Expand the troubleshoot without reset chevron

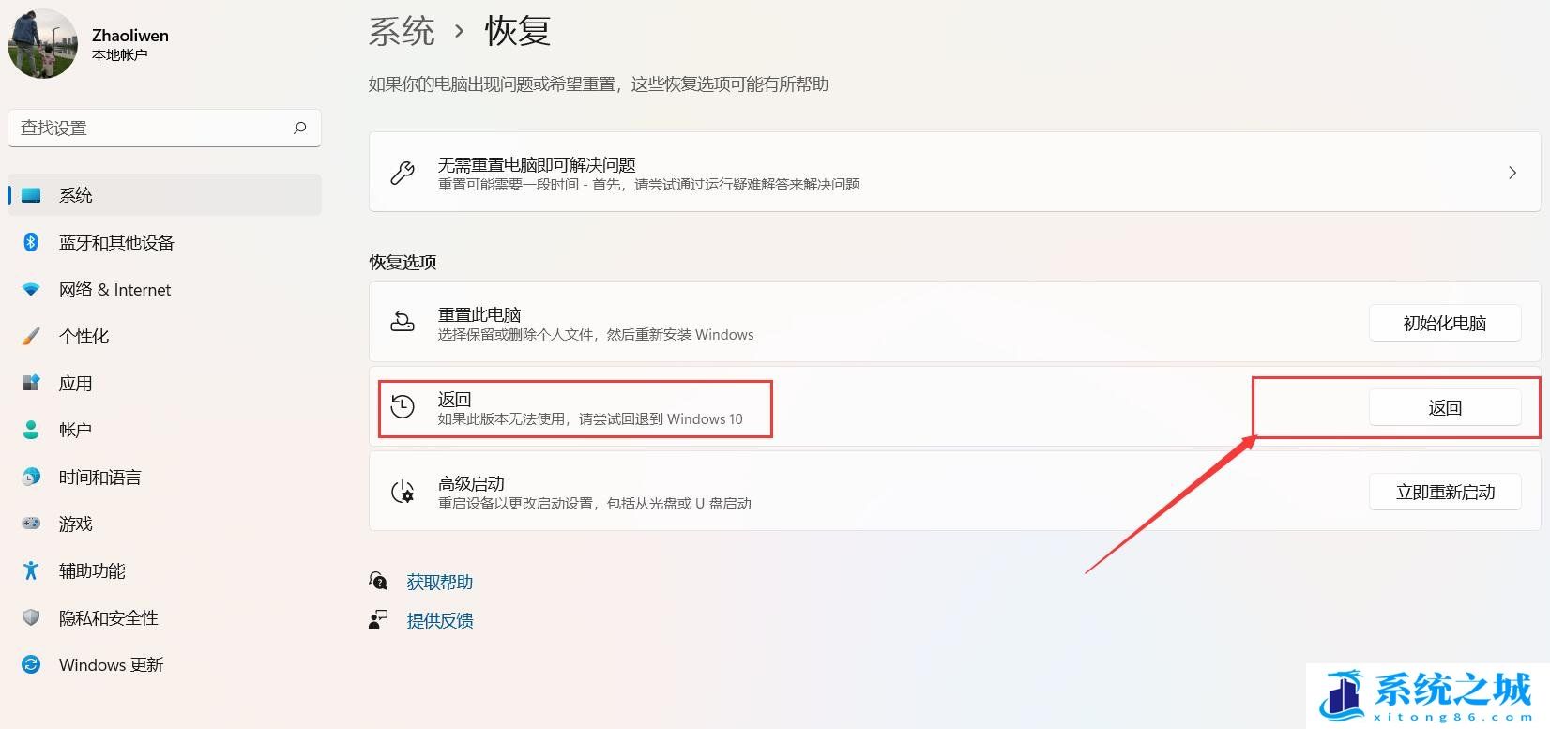[x=1512, y=173]
